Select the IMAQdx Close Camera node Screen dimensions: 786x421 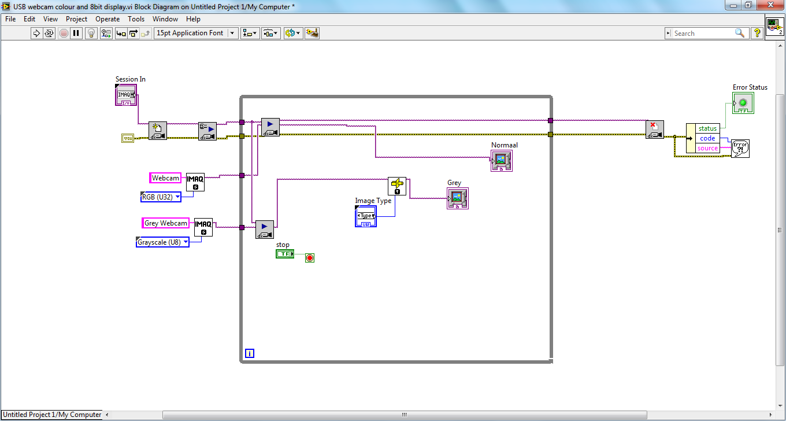655,130
